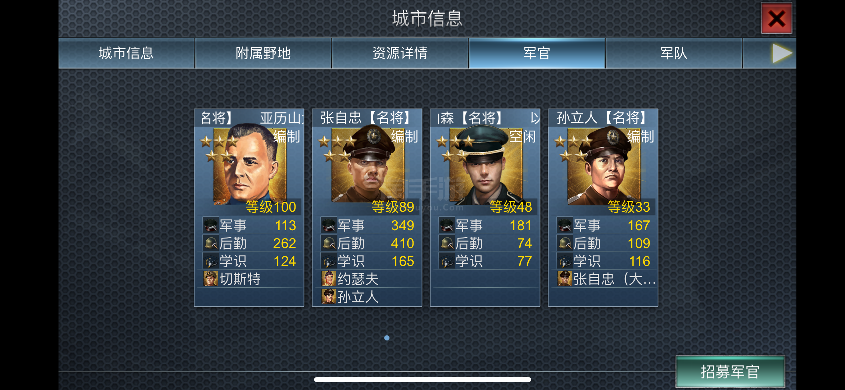Click the graduation cap icon beside 学识 77

(447, 261)
